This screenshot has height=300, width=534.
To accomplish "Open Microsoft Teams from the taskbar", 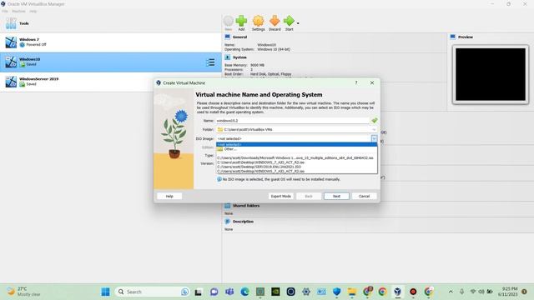I will coord(229,292).
